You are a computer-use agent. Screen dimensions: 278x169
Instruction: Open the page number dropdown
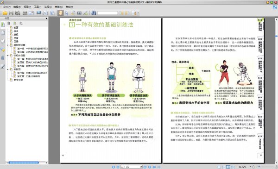[141, 167]
